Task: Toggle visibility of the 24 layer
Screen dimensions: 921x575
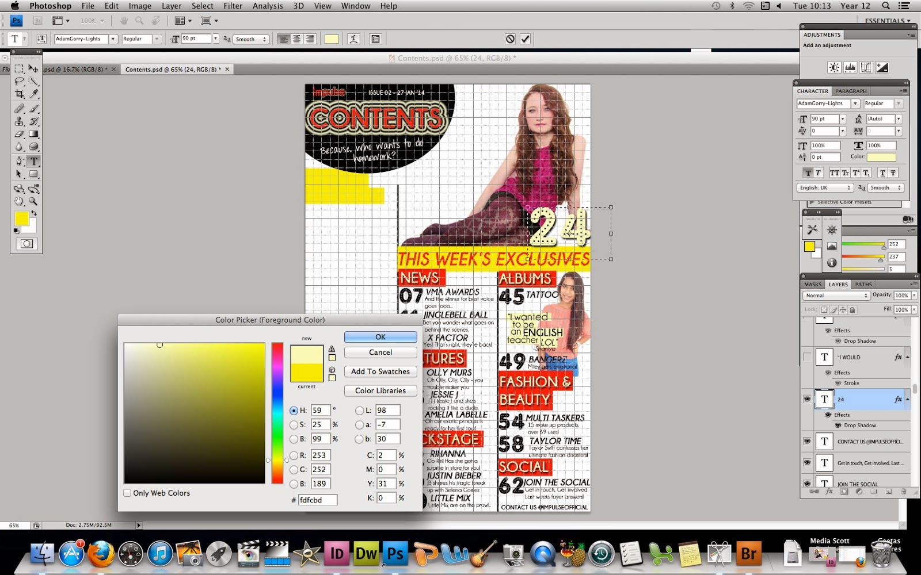Action: 807,399
